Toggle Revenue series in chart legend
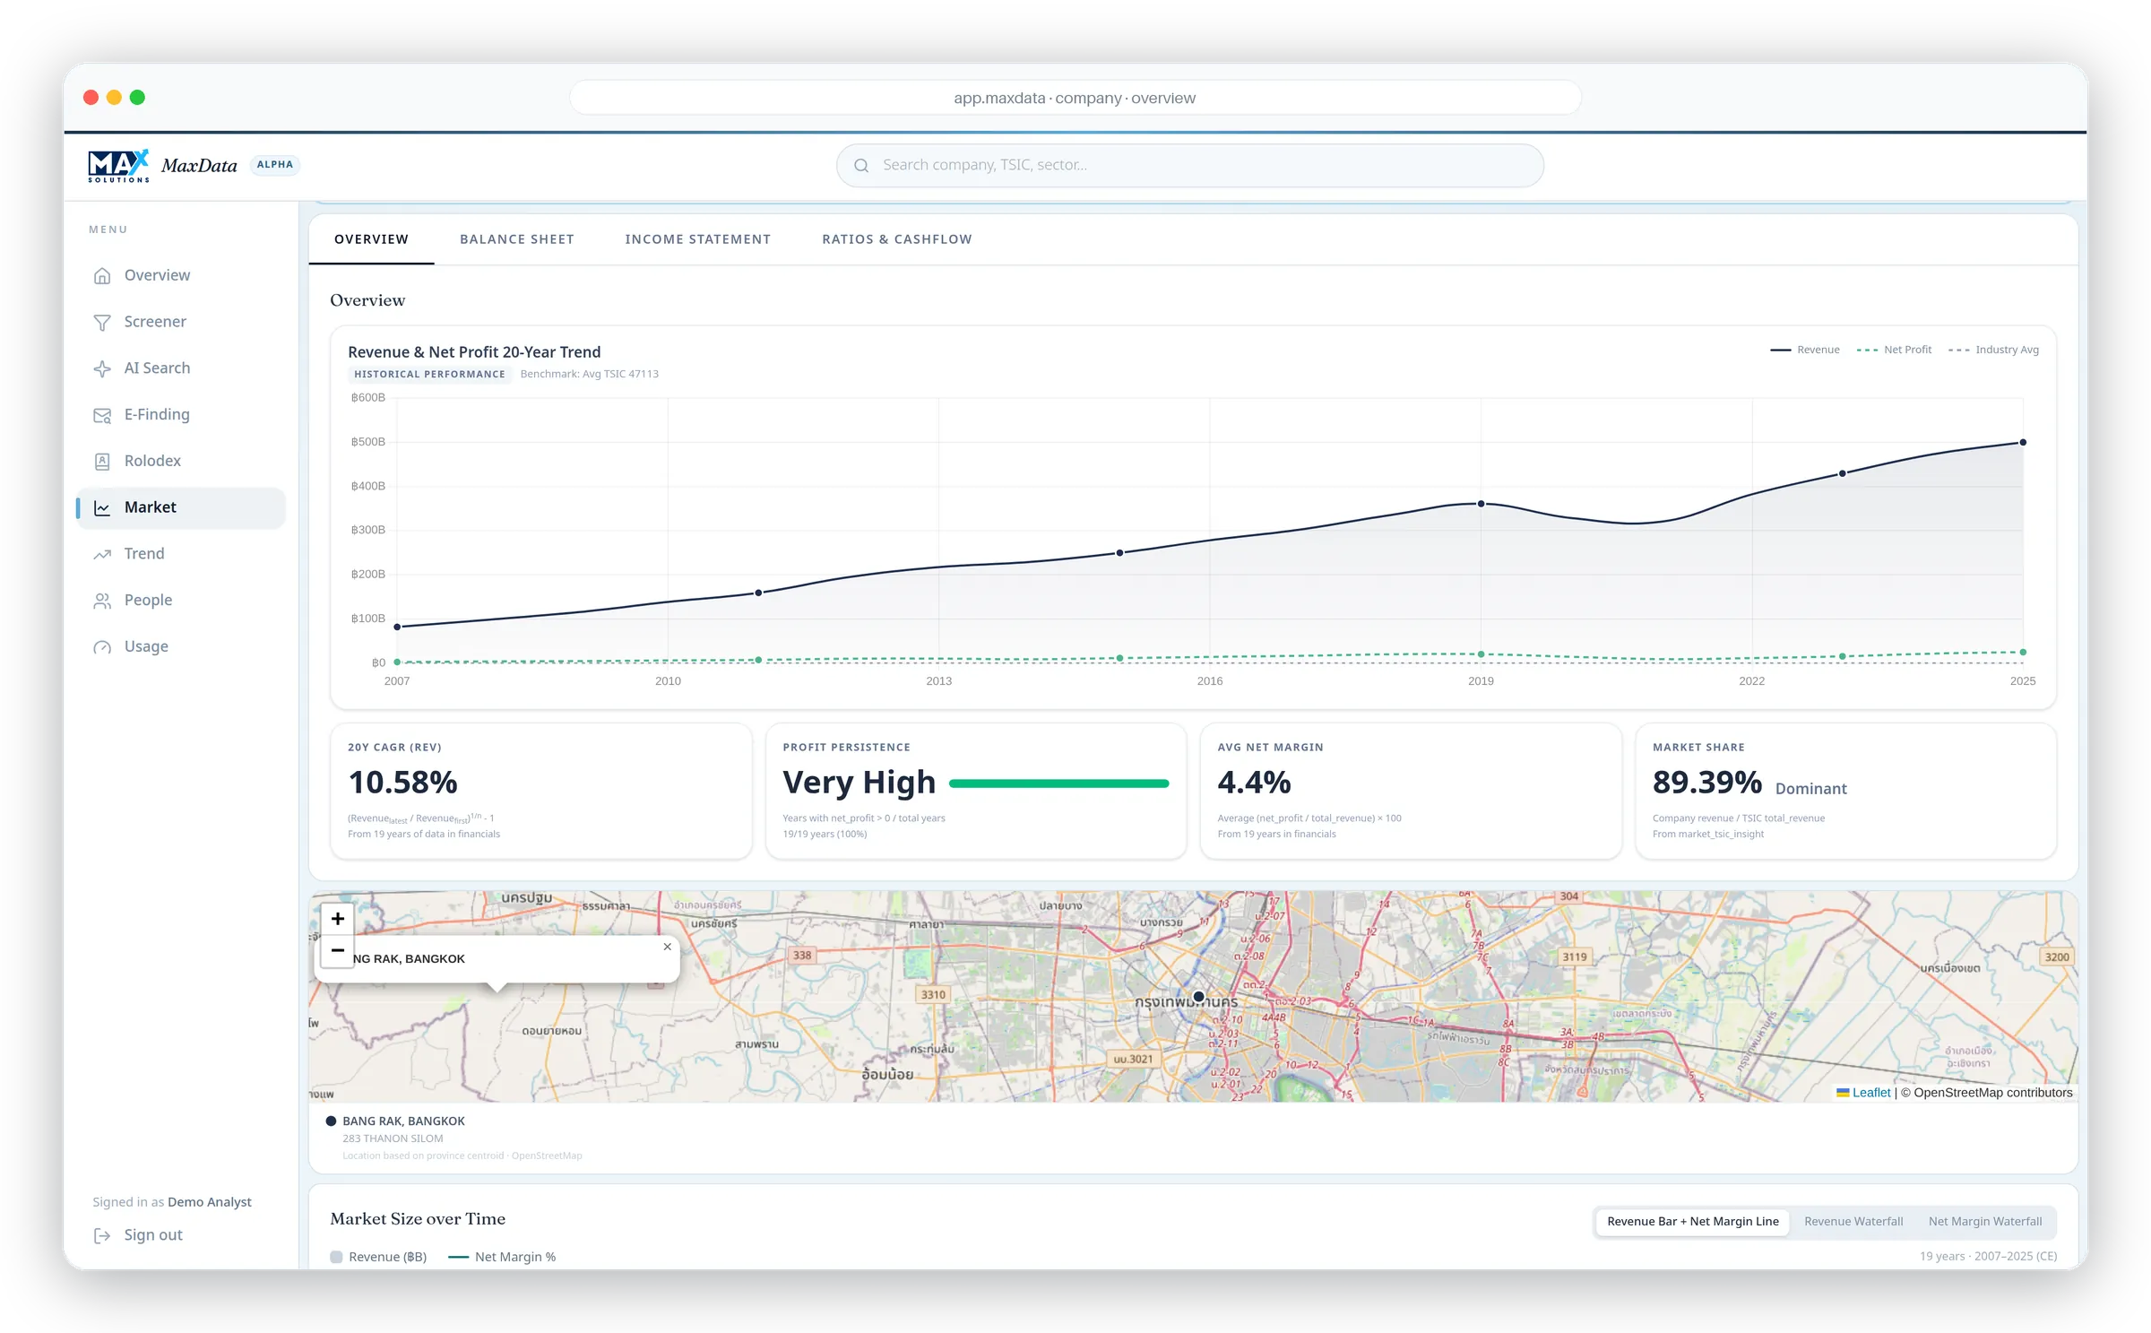This screenshot has width=2151, height=1333. [1804, 350]
